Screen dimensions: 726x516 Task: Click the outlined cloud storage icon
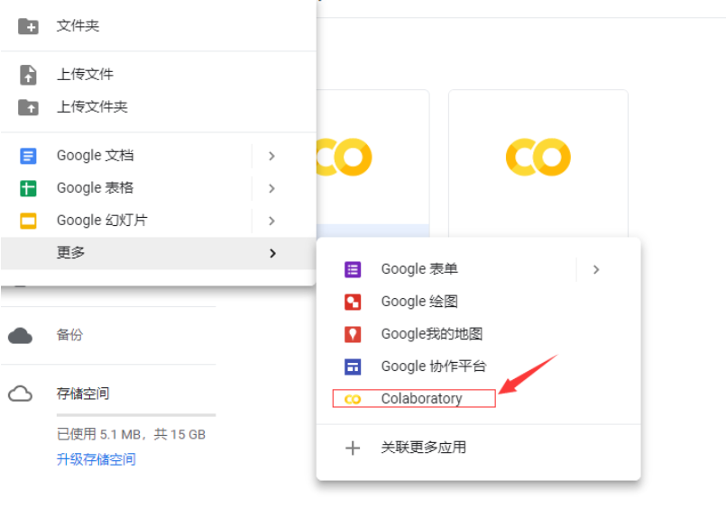point(21,394)
